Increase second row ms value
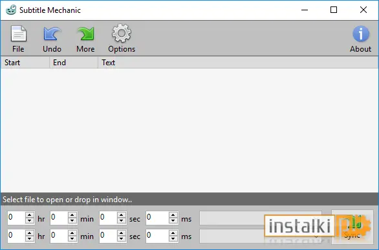Screen dimensions: 379x250 click(x=173, y=233)
